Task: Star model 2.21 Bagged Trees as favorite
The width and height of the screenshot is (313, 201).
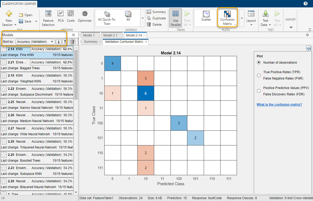Action: pyautogui.click(x=4, y=62)
